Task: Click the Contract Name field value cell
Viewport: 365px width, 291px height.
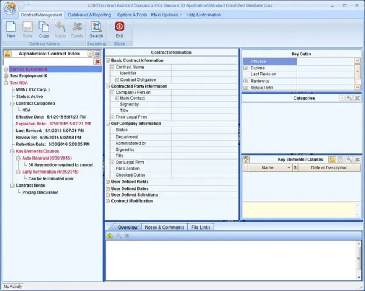Action: click(x=204, y=67)
